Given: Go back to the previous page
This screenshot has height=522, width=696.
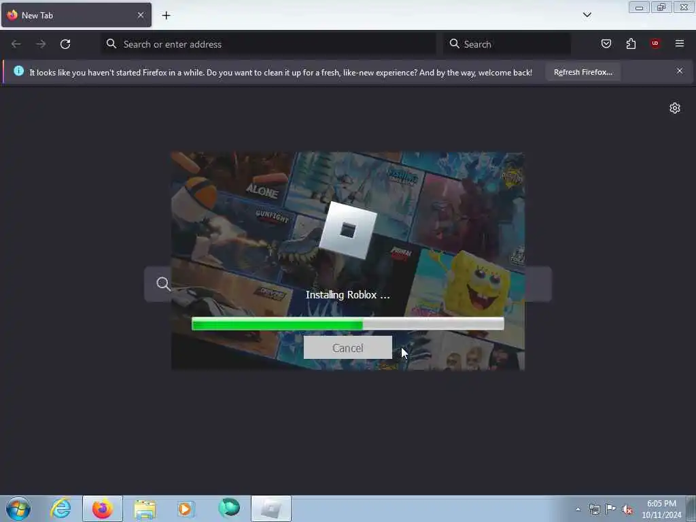Looking at the screenshot, I should pyautogui.click(x=16, y=44).
